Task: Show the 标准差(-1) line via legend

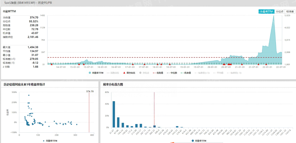Action: (234, 73)
